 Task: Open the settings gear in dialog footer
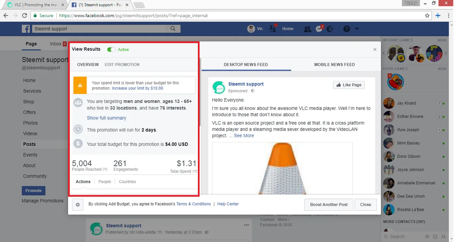78,204
